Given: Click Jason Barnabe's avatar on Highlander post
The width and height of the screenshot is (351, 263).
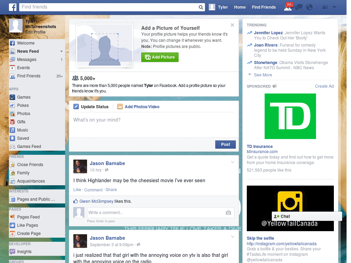Looking at the screenshot, I should click(80, 166).
